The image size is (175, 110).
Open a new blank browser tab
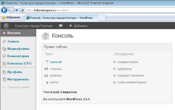coord(102,18)
